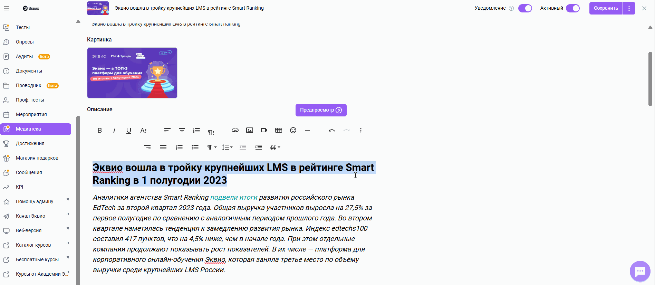Insert numbered list beside the bulleted list icon
Image resolution: width=655 pixels, height=285 pixels.
tap(179, 147)
